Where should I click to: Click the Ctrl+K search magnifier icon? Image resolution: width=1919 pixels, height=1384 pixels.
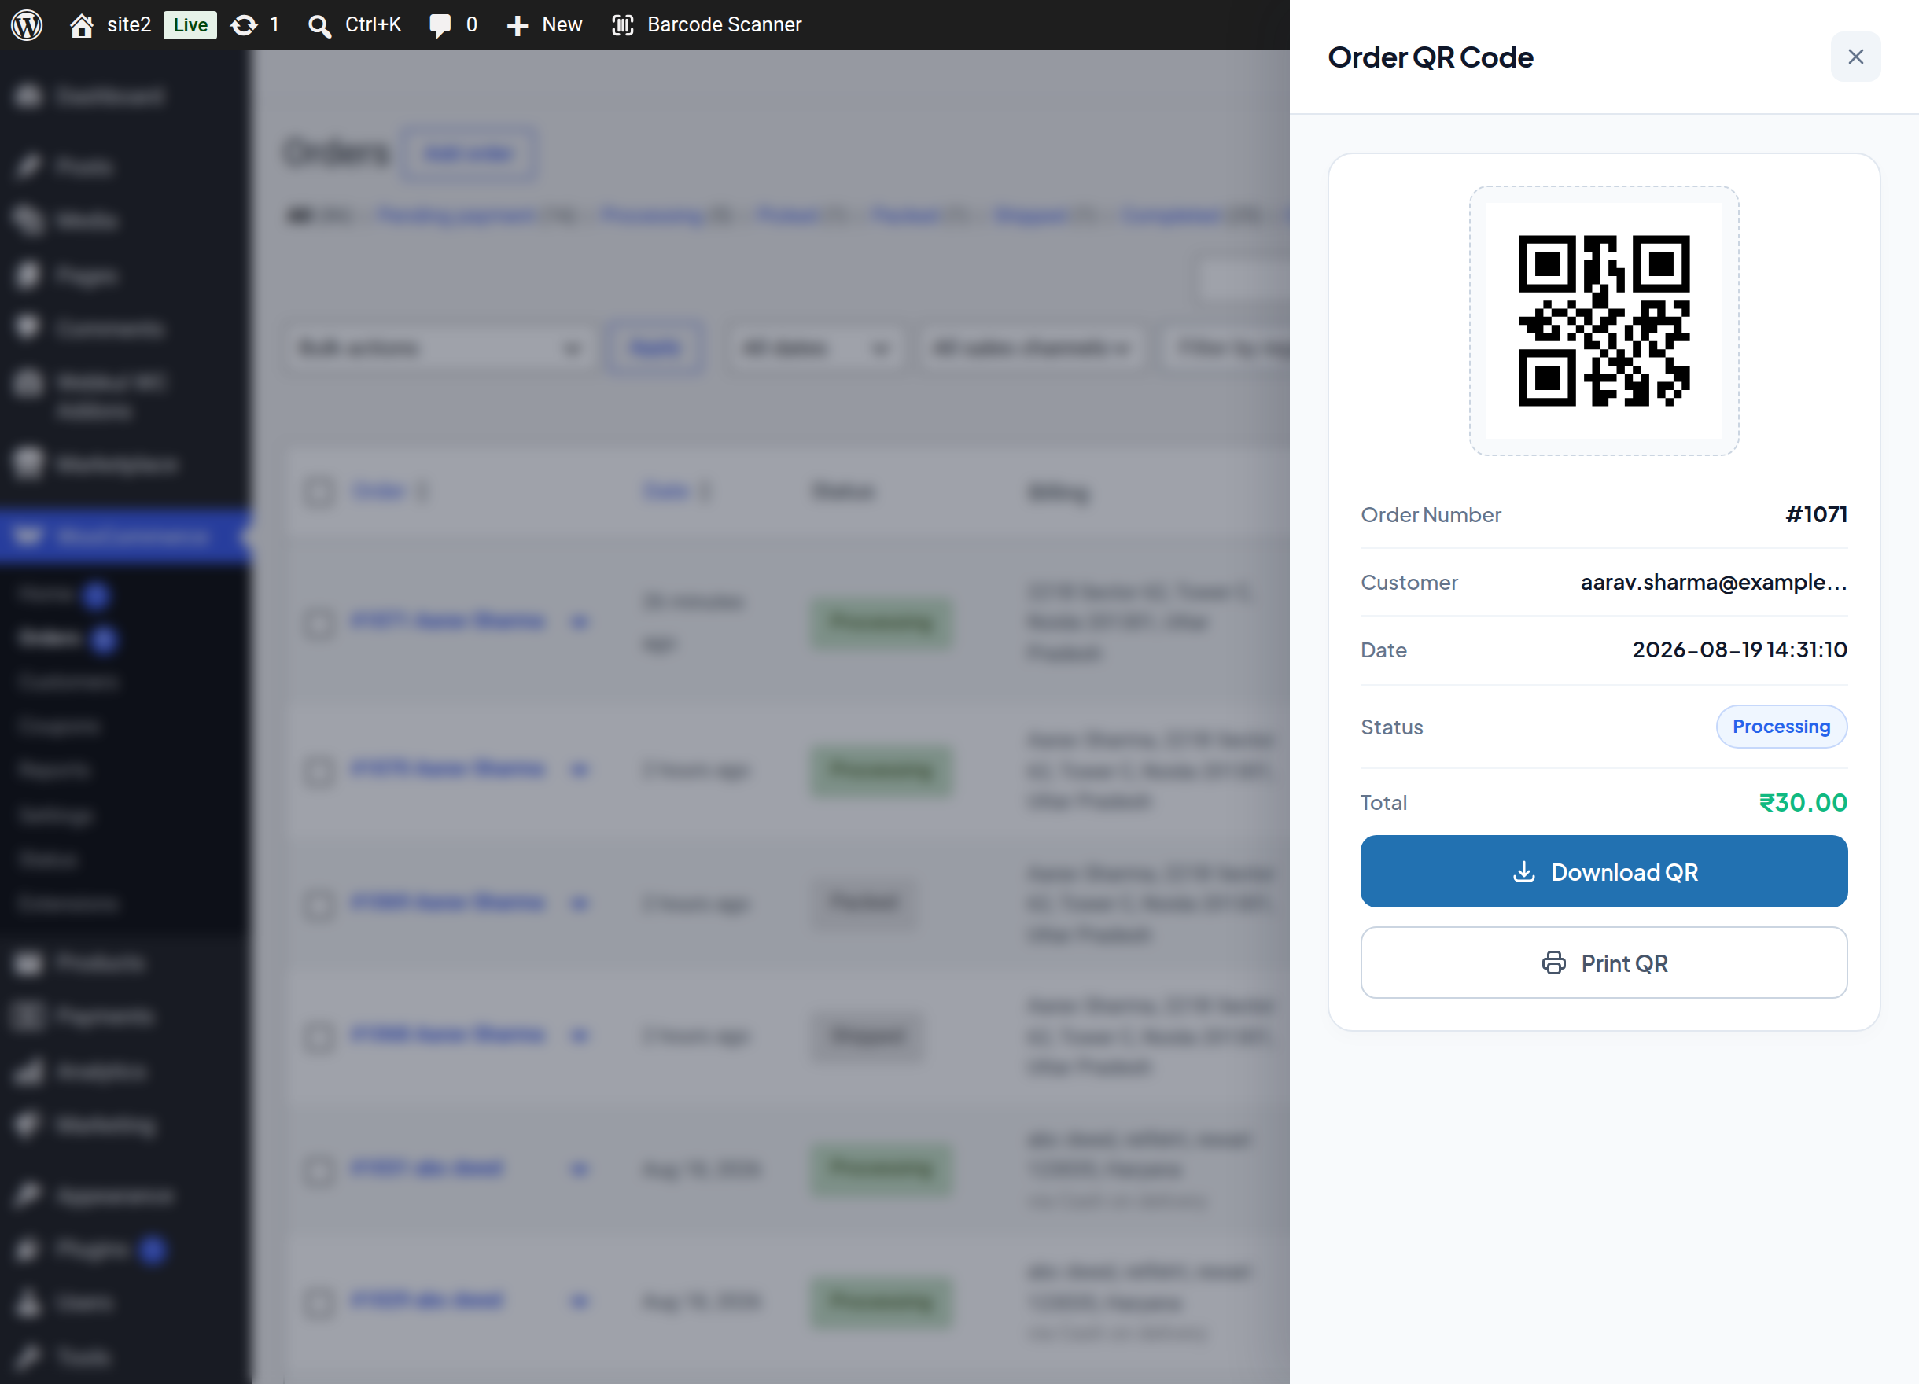[319, 25]
